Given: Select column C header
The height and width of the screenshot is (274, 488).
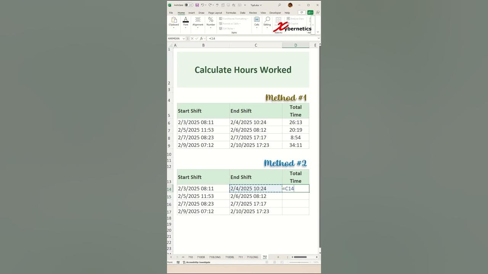Looking at the screenshot, I should point(256,45).
